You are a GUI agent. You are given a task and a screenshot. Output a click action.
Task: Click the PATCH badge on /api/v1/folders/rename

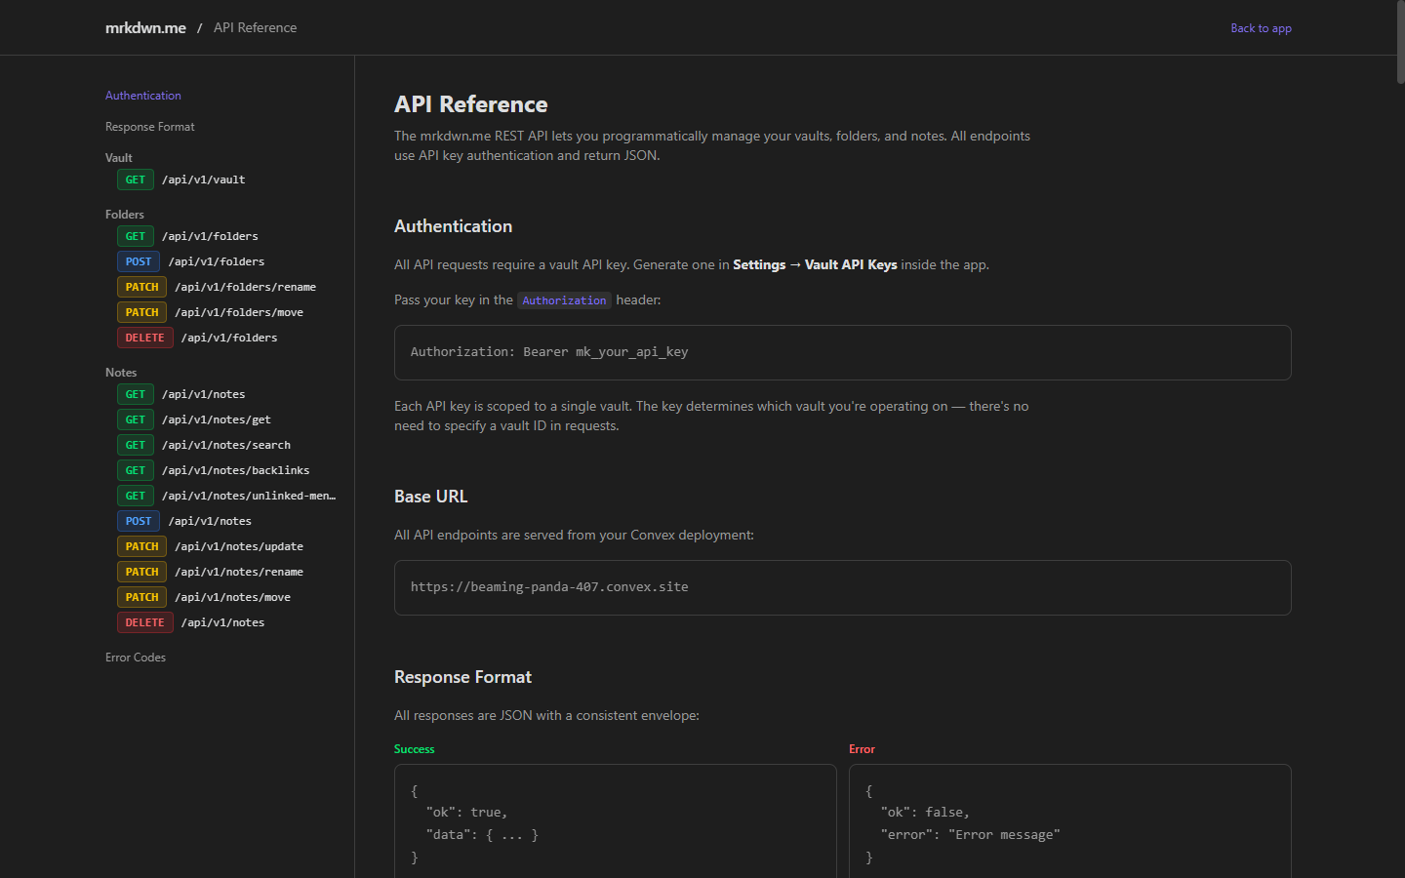tap(141, 286)
